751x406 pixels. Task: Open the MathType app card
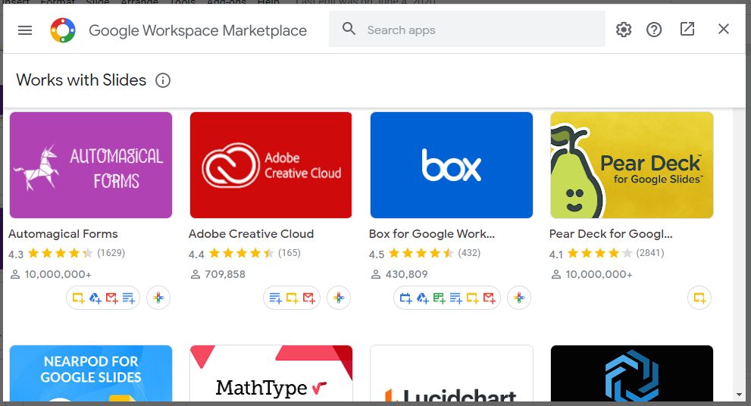271,373
